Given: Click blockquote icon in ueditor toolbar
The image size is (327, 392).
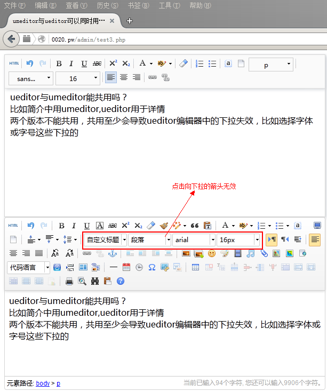Looking at the screenshot, I should pos(195,226).
